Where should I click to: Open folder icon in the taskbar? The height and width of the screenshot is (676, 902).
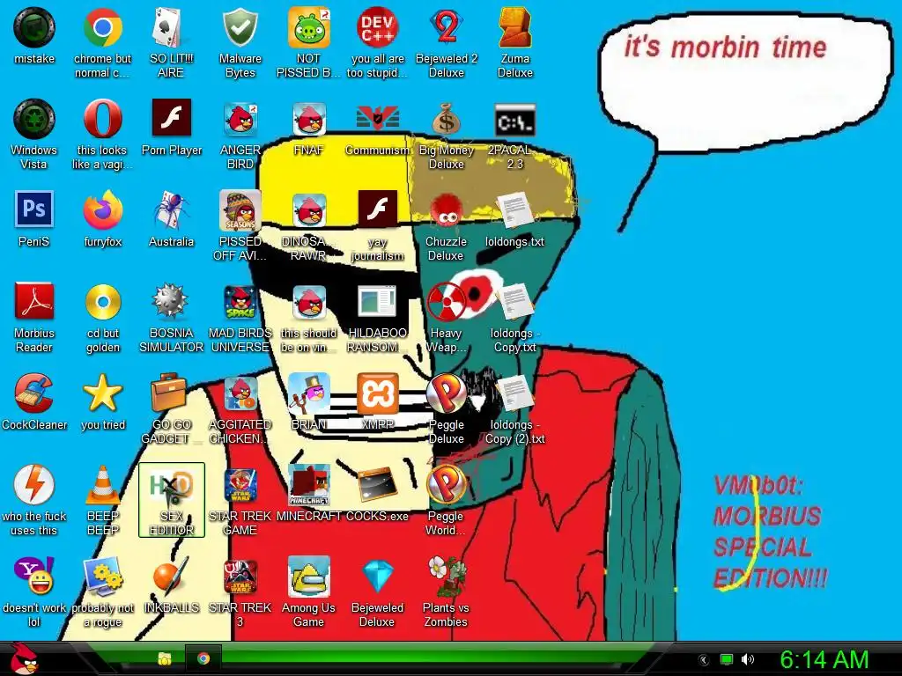[x=165, y=658]
